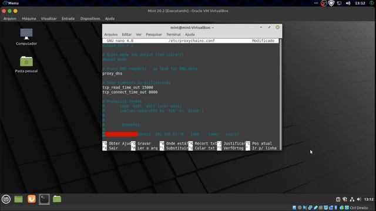This screenshot has width=376, height=211.
Task: Click the terminal window vertical scrollbar
Action: point(280,94)
